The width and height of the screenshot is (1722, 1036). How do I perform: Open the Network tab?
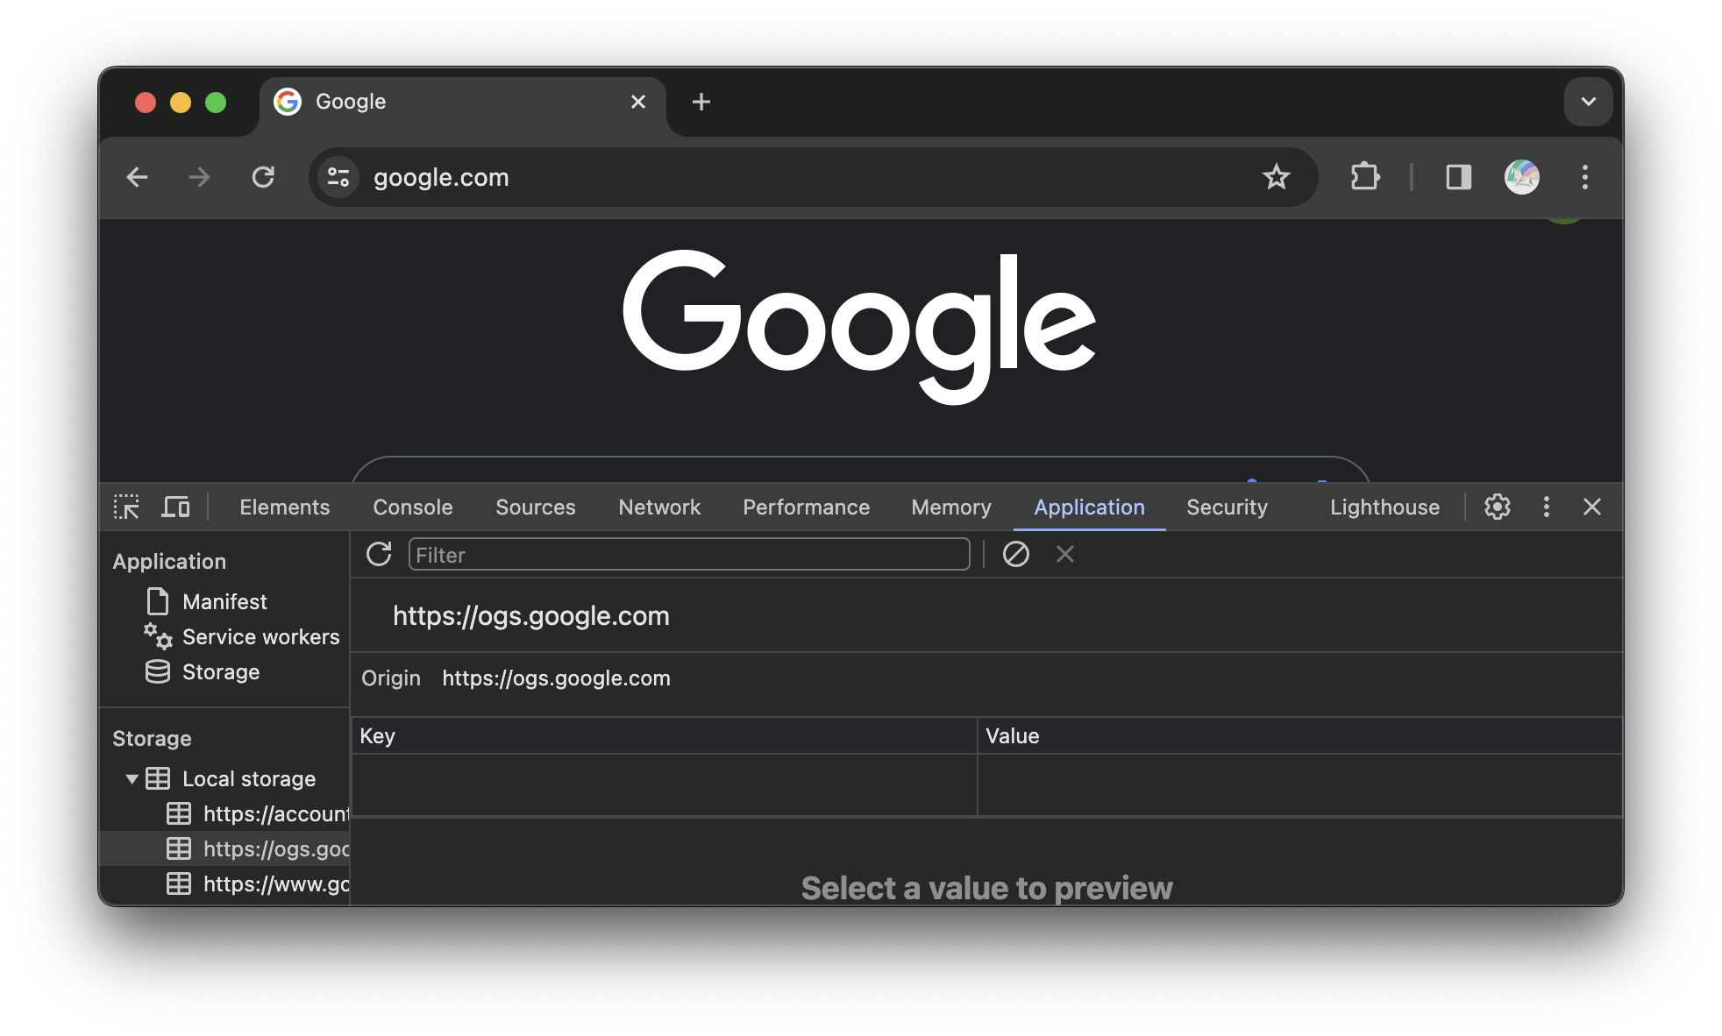pos(659,507)
